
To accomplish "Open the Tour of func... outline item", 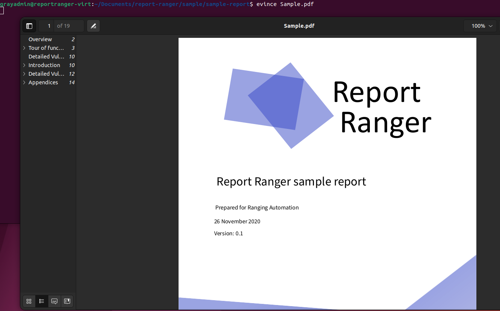I will pos(46,48).
